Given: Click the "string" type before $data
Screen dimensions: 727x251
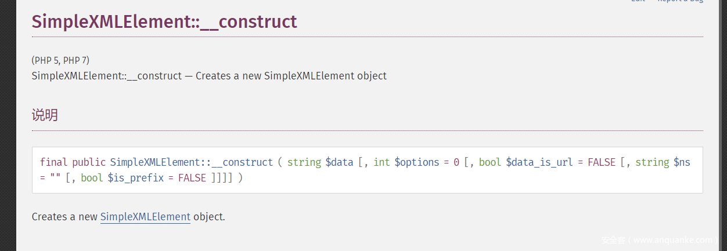Looking at the screenshot, I should [304, 162].
